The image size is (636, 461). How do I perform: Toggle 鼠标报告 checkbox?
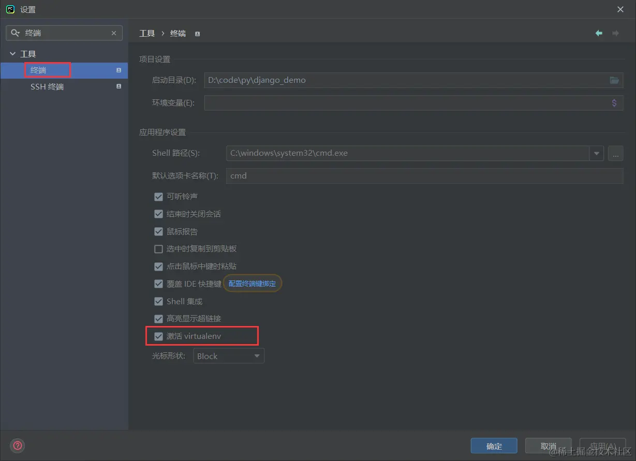(158, 232)
